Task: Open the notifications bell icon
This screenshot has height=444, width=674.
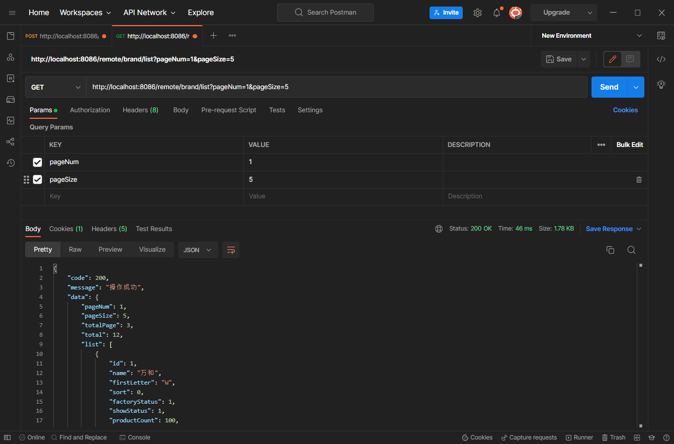Action: click(497, 13)
